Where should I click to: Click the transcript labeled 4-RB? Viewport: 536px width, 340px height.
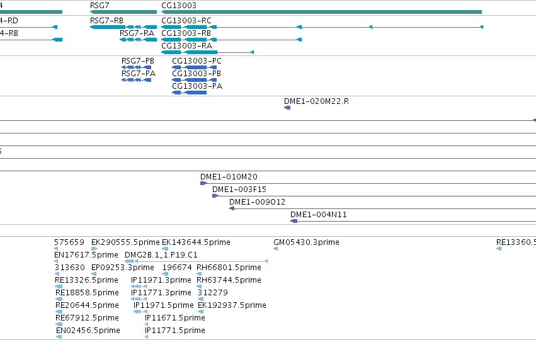pos(31,40)
